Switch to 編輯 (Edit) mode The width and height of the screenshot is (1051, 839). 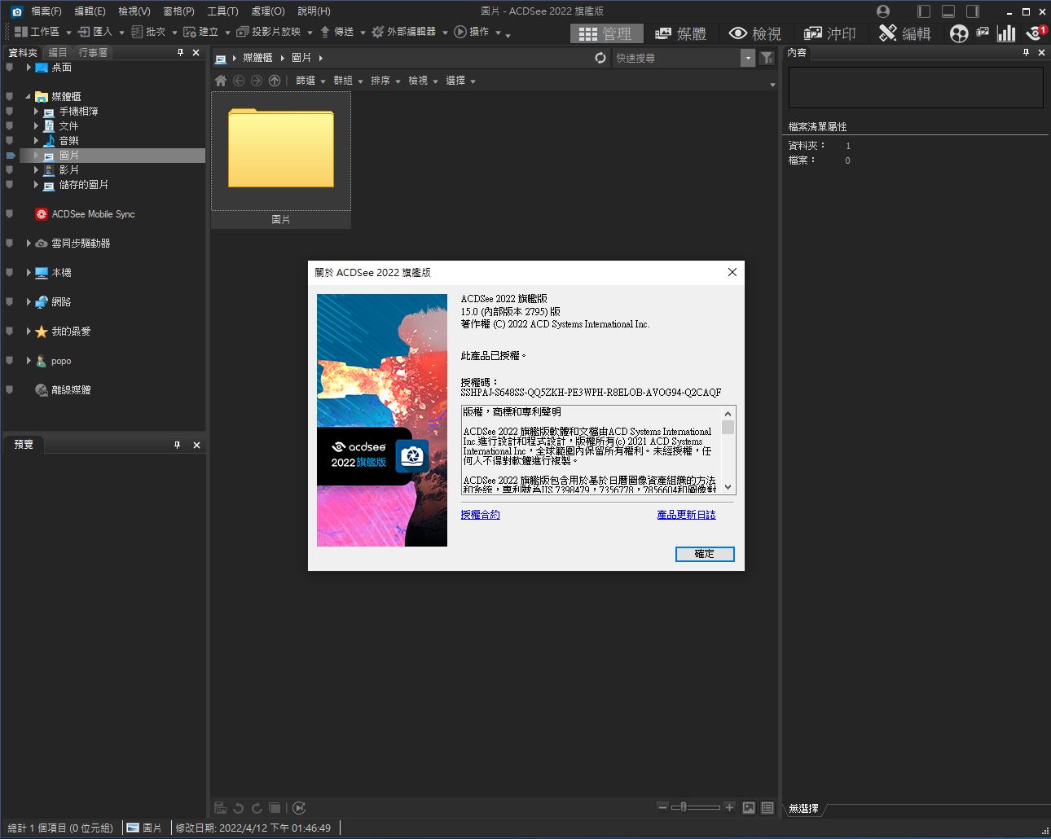905,33
